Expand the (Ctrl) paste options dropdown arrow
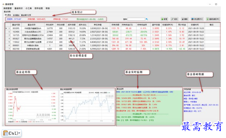This screenshot has height=138, width=226. click(19, 133)
